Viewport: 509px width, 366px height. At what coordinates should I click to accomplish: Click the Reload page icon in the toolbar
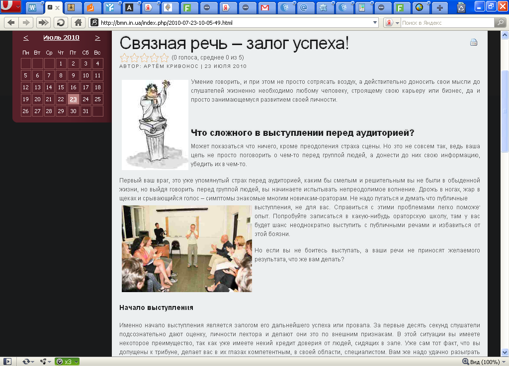pyautogui.click(x=60, y=22)
